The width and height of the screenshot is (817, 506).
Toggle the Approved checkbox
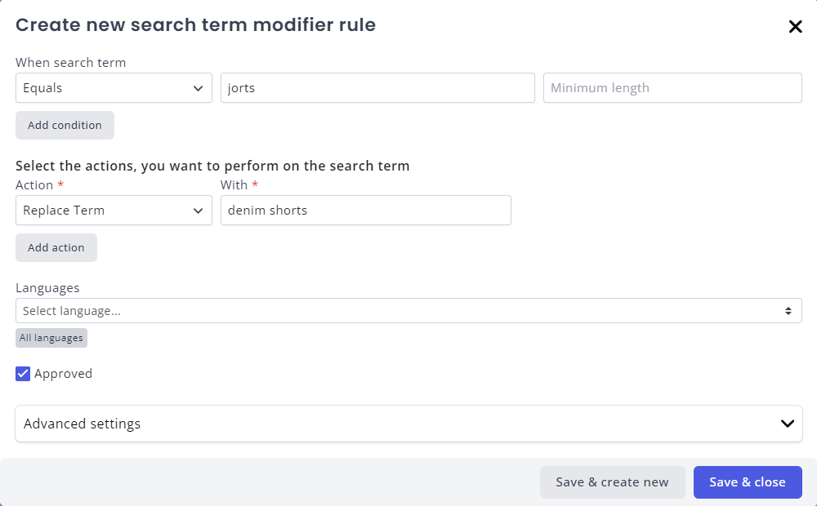click(23, 374)
